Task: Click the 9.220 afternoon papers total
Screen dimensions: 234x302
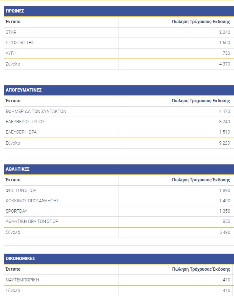Action: (224, 143)
